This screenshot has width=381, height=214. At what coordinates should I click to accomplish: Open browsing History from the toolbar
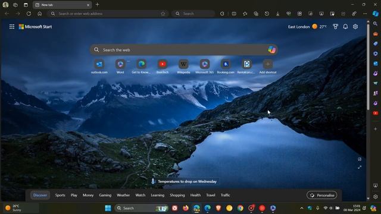(267, 14)
